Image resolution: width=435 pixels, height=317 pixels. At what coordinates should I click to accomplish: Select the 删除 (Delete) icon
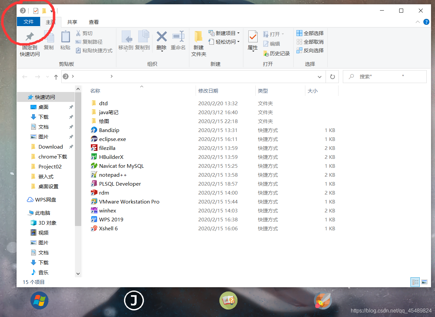[x=161, y=40]
